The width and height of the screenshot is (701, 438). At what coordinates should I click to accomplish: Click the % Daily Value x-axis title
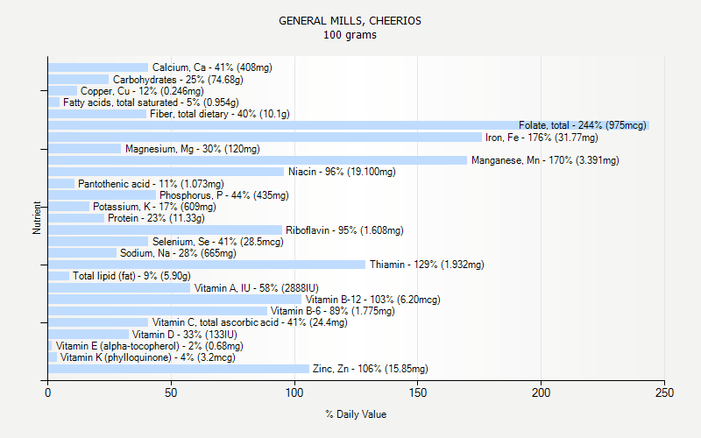pyautogui.click(x=356, y=414)
